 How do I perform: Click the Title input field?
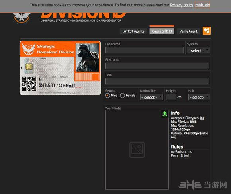coord(157,81)
